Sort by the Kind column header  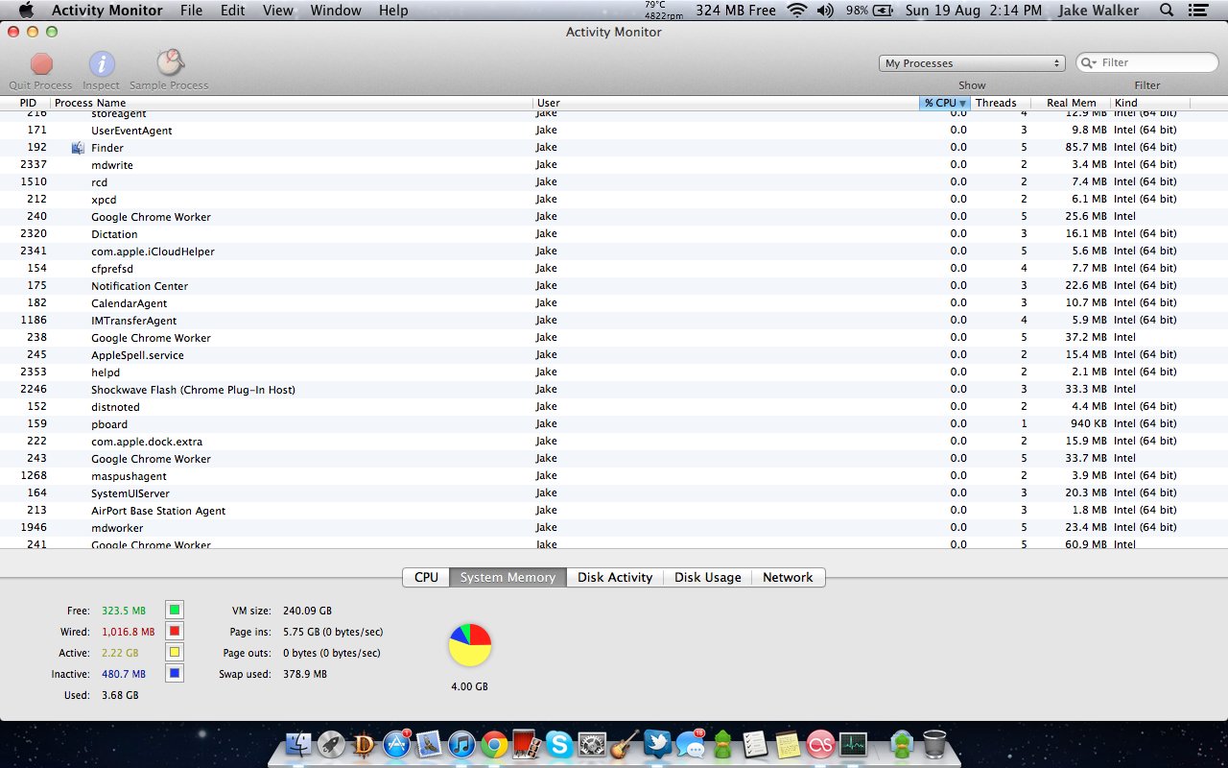(x=1150, y=103)
